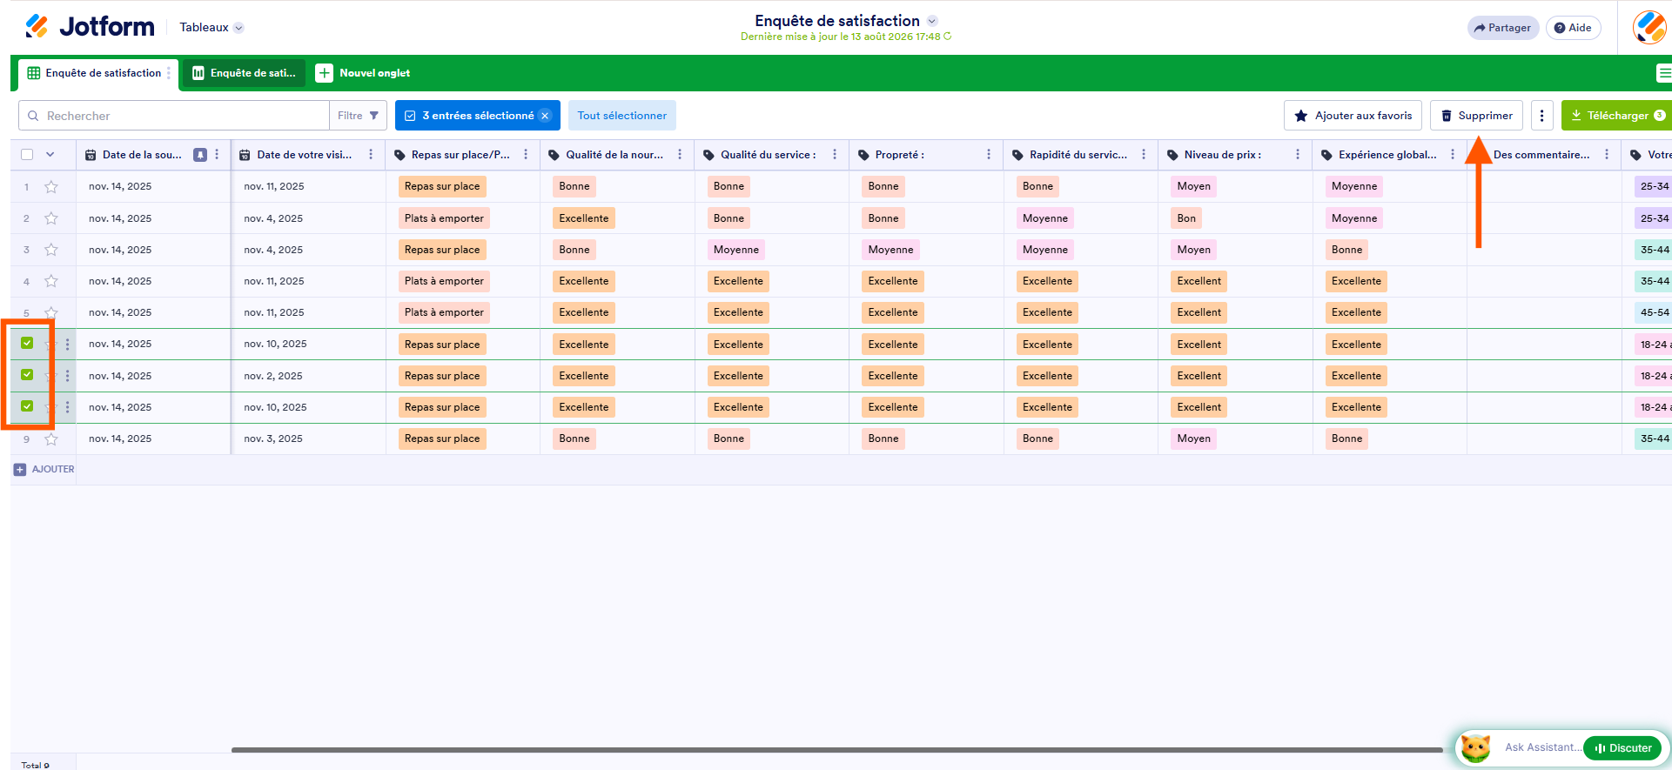This screenshot has height=770, width=1672.
Task: Click Ajouter aux favoris
Action: [x=1353, y=116]
